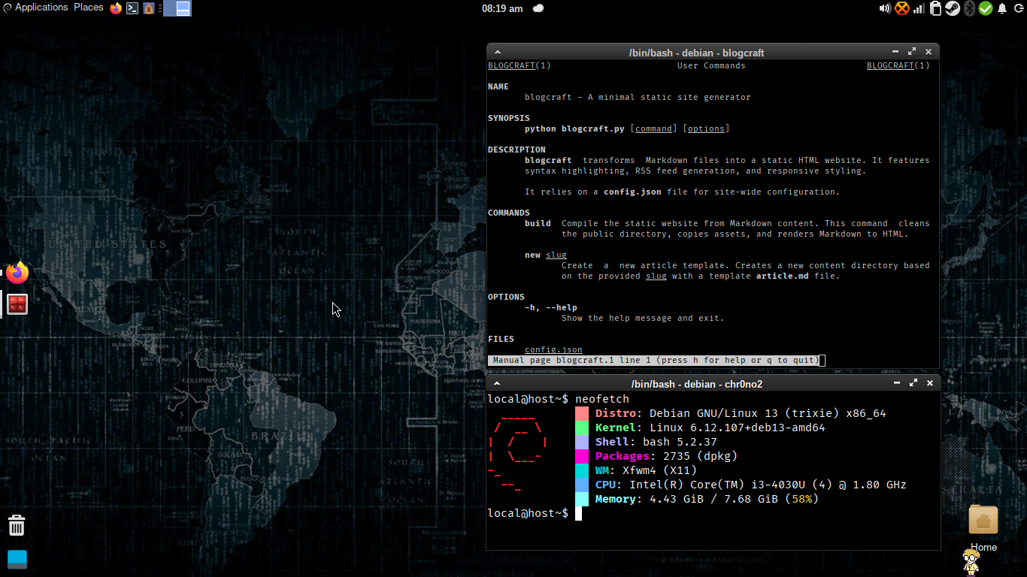Click the underlined 'options' in SYNOPSIS

point(706,128)
